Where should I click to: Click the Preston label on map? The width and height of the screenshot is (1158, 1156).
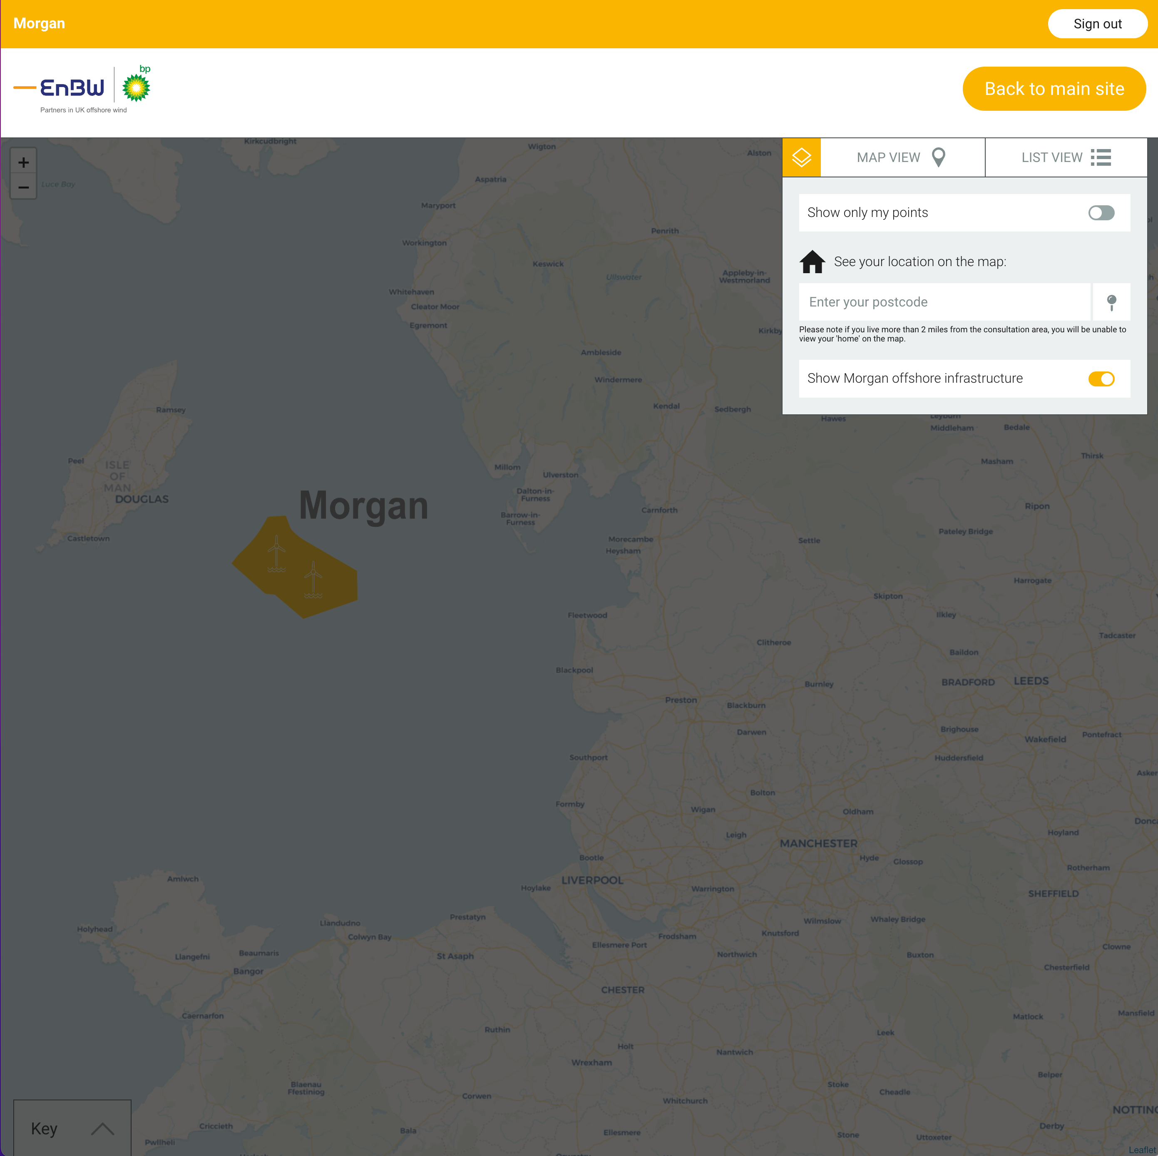coord(681,700)
